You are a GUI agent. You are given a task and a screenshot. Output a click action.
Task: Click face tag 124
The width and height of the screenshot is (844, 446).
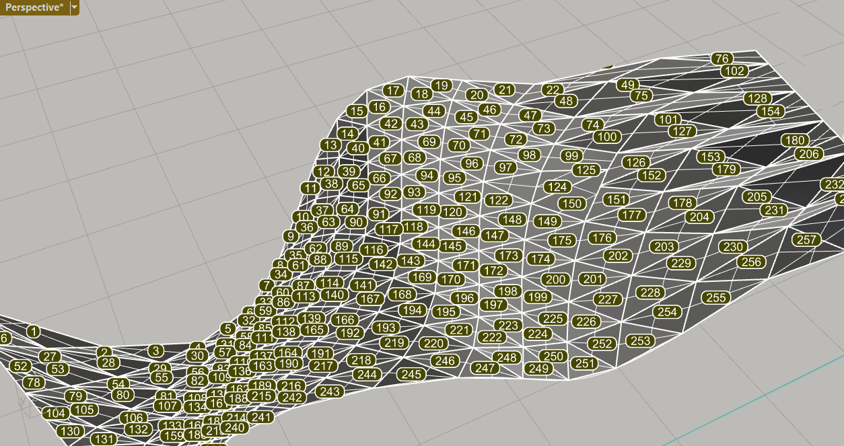(557, 186)
